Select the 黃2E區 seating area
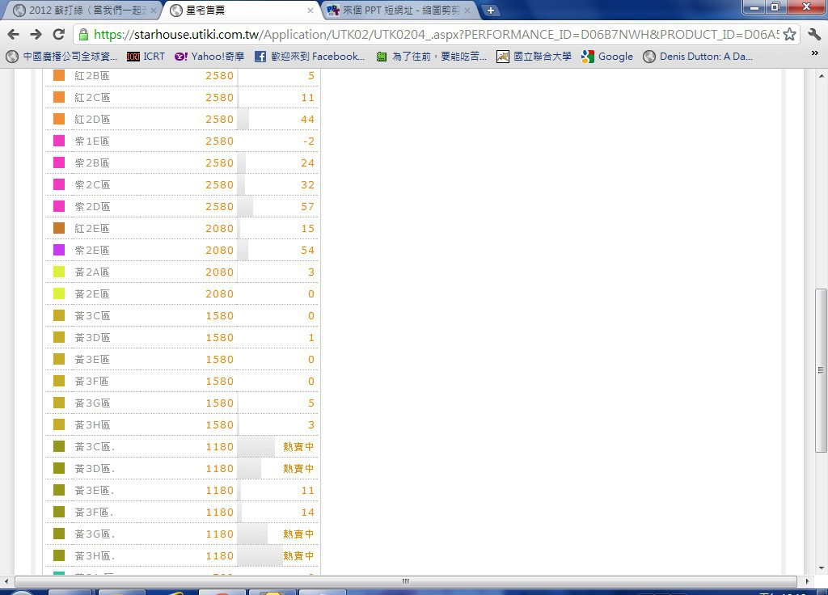This screenshot has height=595, width=828. coord(182,293)
